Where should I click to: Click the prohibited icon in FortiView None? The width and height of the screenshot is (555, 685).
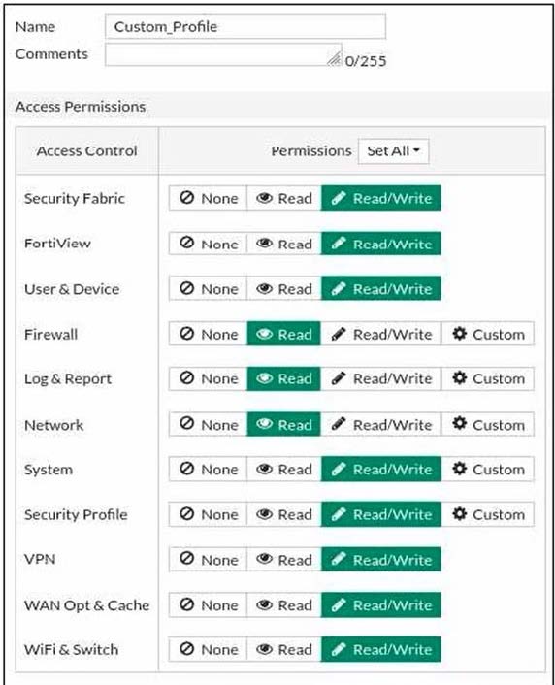(x=187, y=243)
